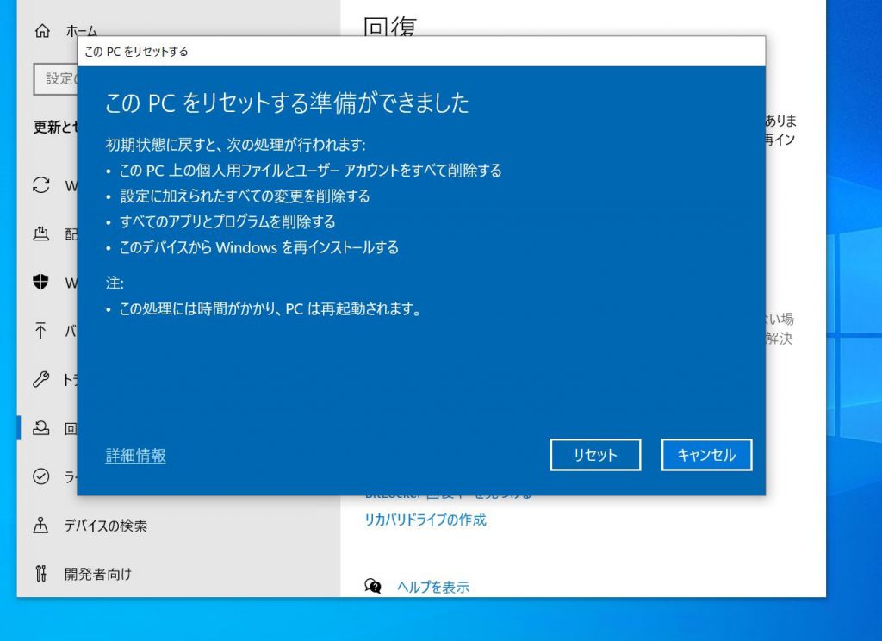Open the 詳細情報 link
Viewport: 882px width, 641px height.
pyautogui.click(x=135, y=455)
